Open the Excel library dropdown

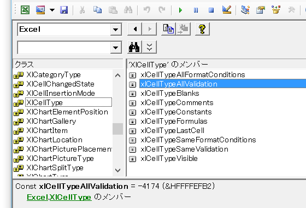(x=115, y=30)
